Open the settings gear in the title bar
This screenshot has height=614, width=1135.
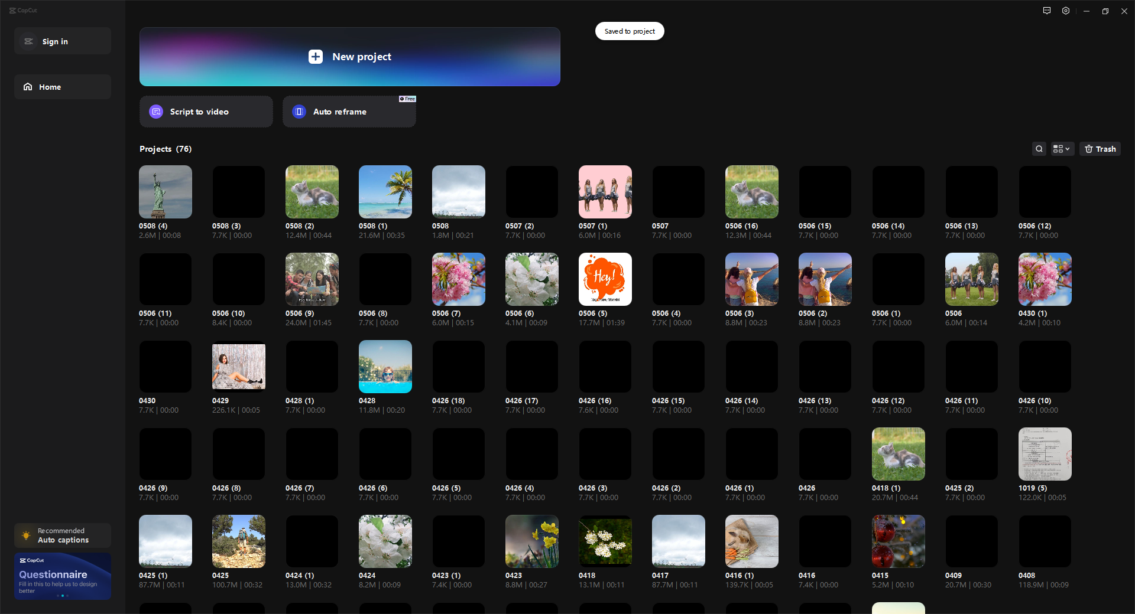(x=1066, y=11)
